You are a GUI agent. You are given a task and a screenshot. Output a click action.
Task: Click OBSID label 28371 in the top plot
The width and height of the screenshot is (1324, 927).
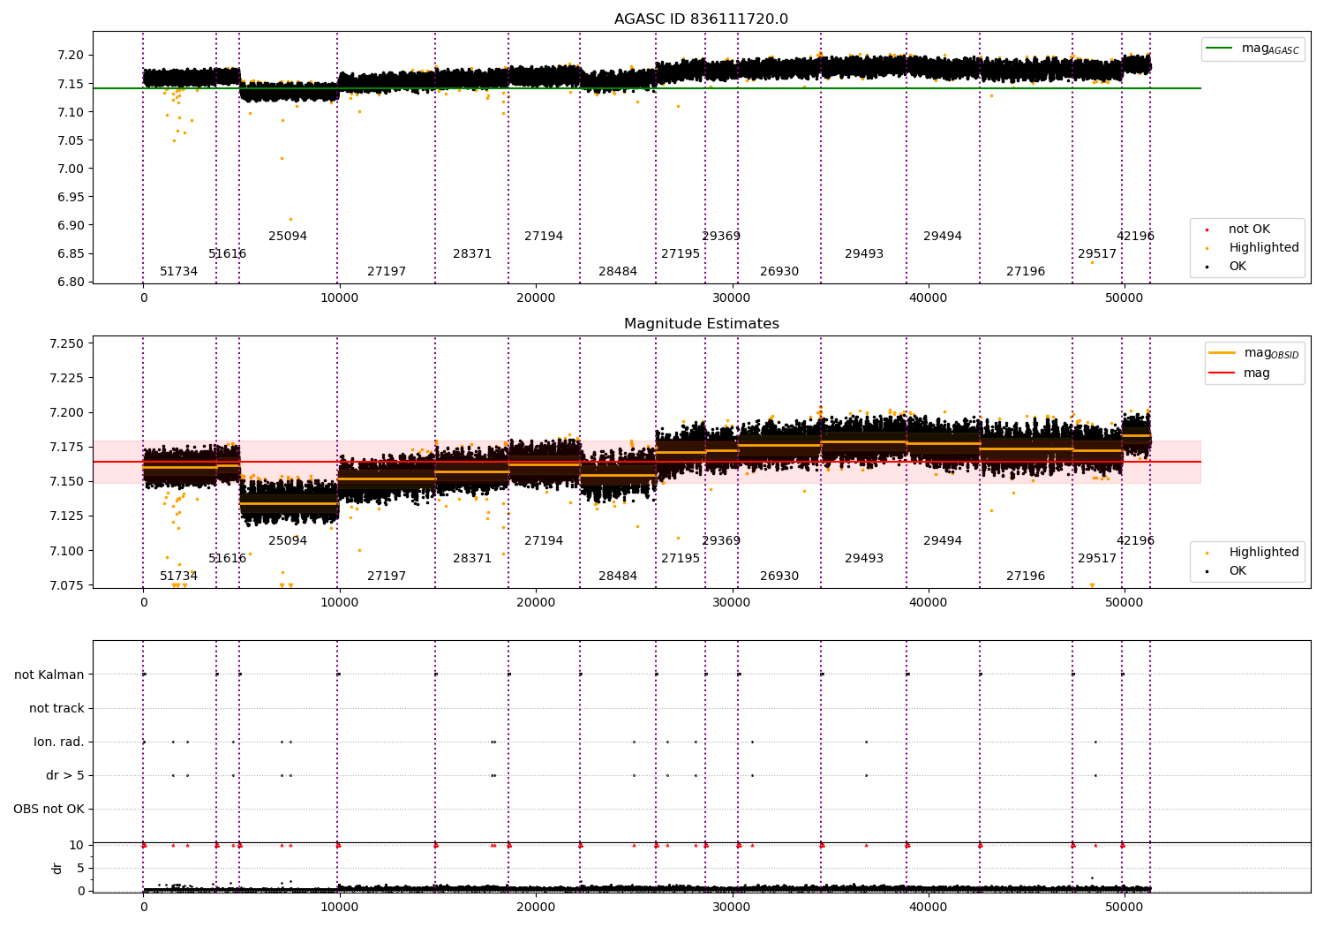click(472, 254)
